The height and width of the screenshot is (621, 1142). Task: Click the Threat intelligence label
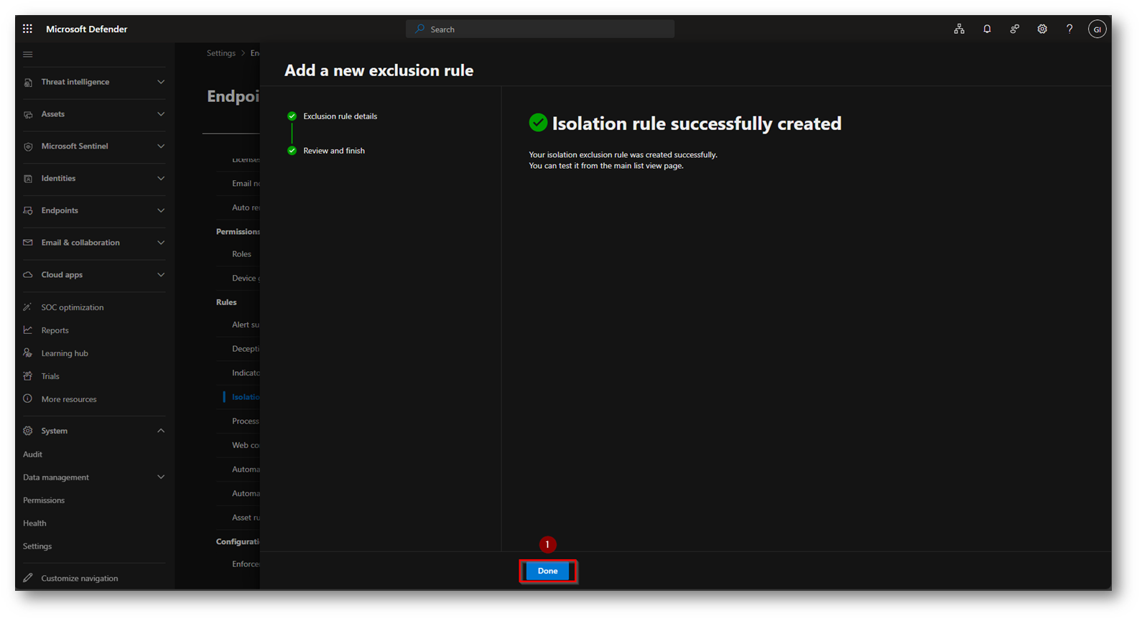(x=75, y=83)
